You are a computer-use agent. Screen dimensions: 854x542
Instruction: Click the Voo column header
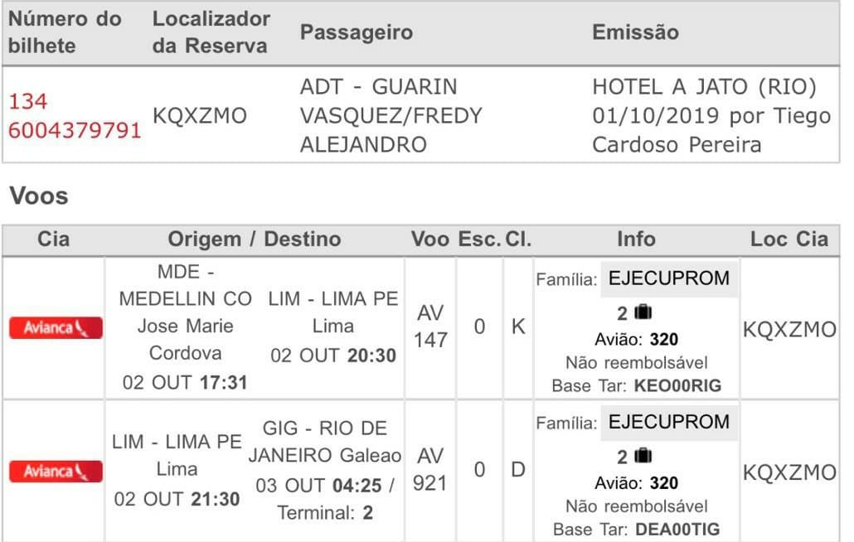(x=429, y=240)
